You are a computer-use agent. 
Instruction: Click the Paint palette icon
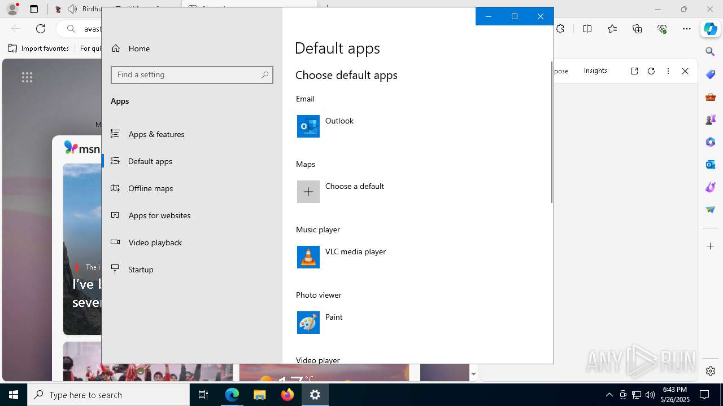[x=308, y=323]
